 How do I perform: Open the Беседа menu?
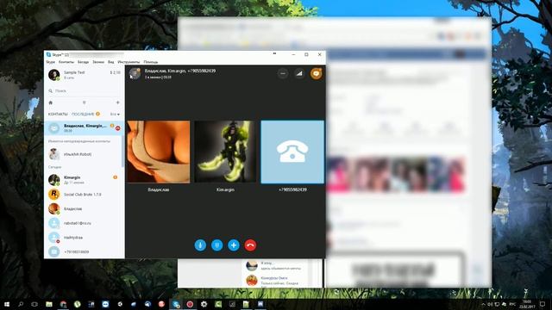83,62
